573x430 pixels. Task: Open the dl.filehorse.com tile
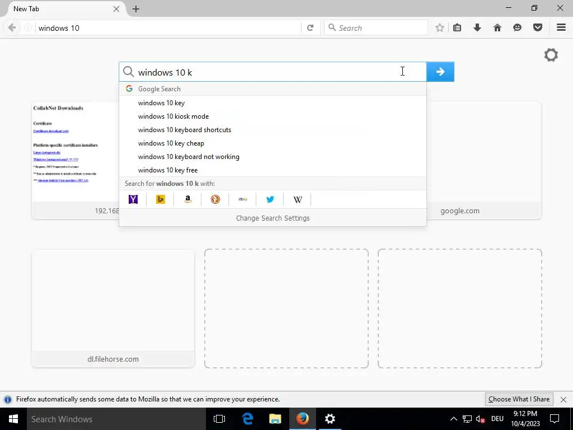click(x=113, y=309)
